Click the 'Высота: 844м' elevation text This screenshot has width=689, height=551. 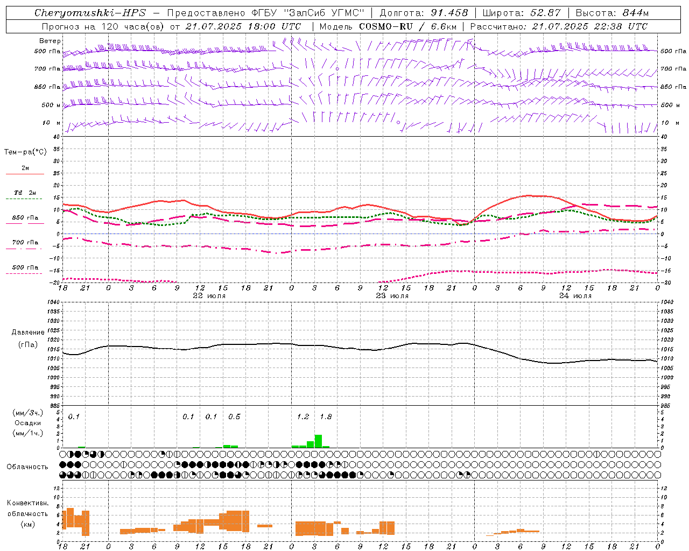point(612,13)
